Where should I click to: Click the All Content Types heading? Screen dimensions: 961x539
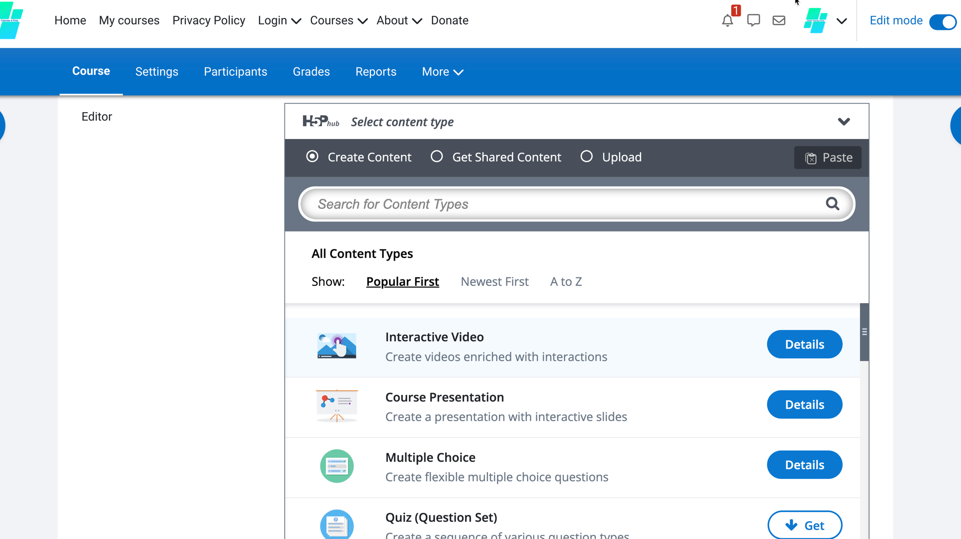[x=362, y=254]
